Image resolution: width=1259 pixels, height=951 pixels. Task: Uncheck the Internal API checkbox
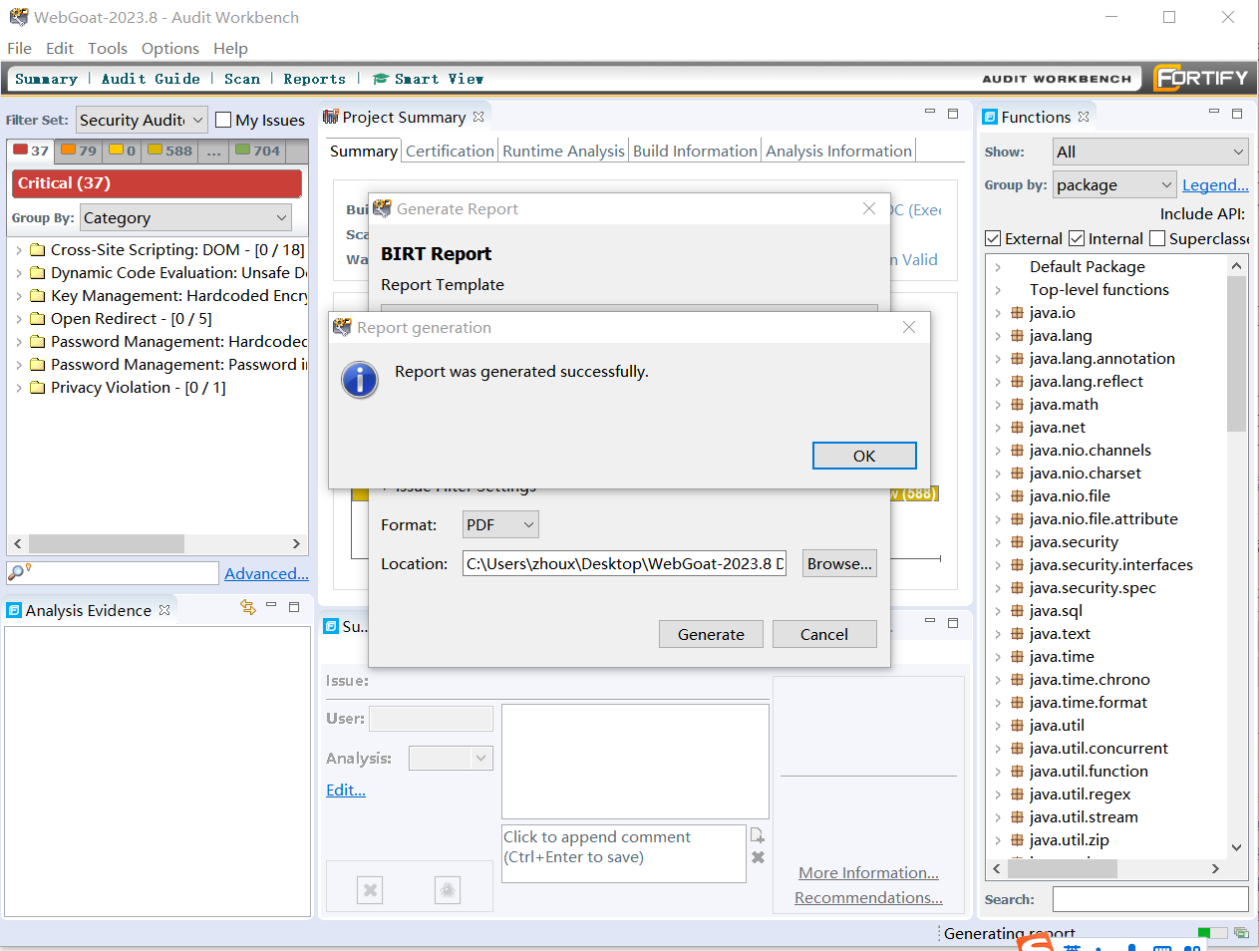(x=1077, y=238)
